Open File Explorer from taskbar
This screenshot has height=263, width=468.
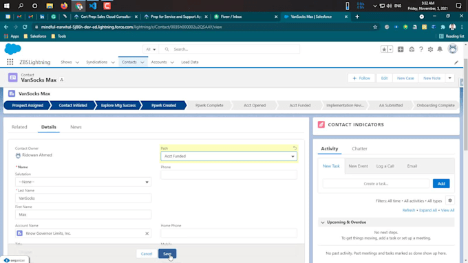50,5
